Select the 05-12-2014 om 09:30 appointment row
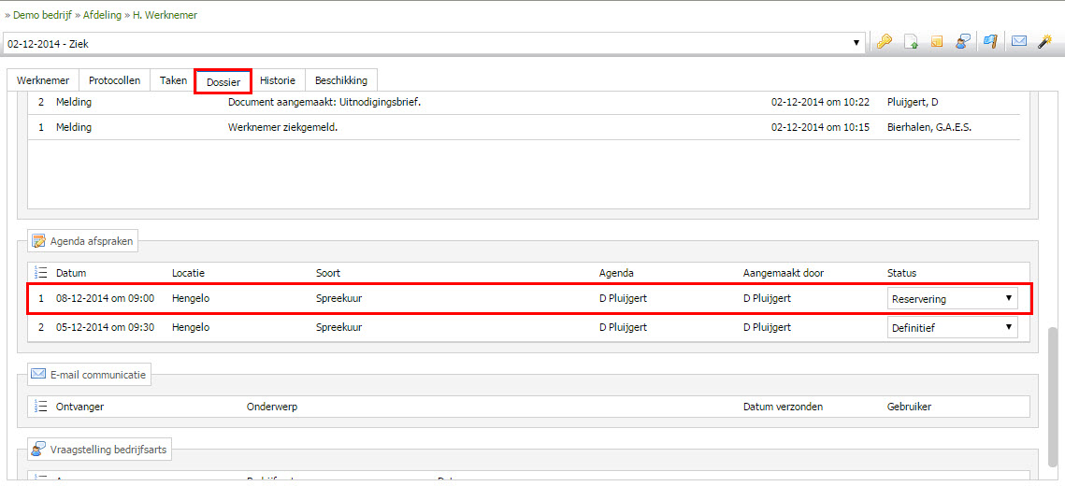Image resolution: width=1065 pixels, height=486 pixels. click(x=374, y=328)
